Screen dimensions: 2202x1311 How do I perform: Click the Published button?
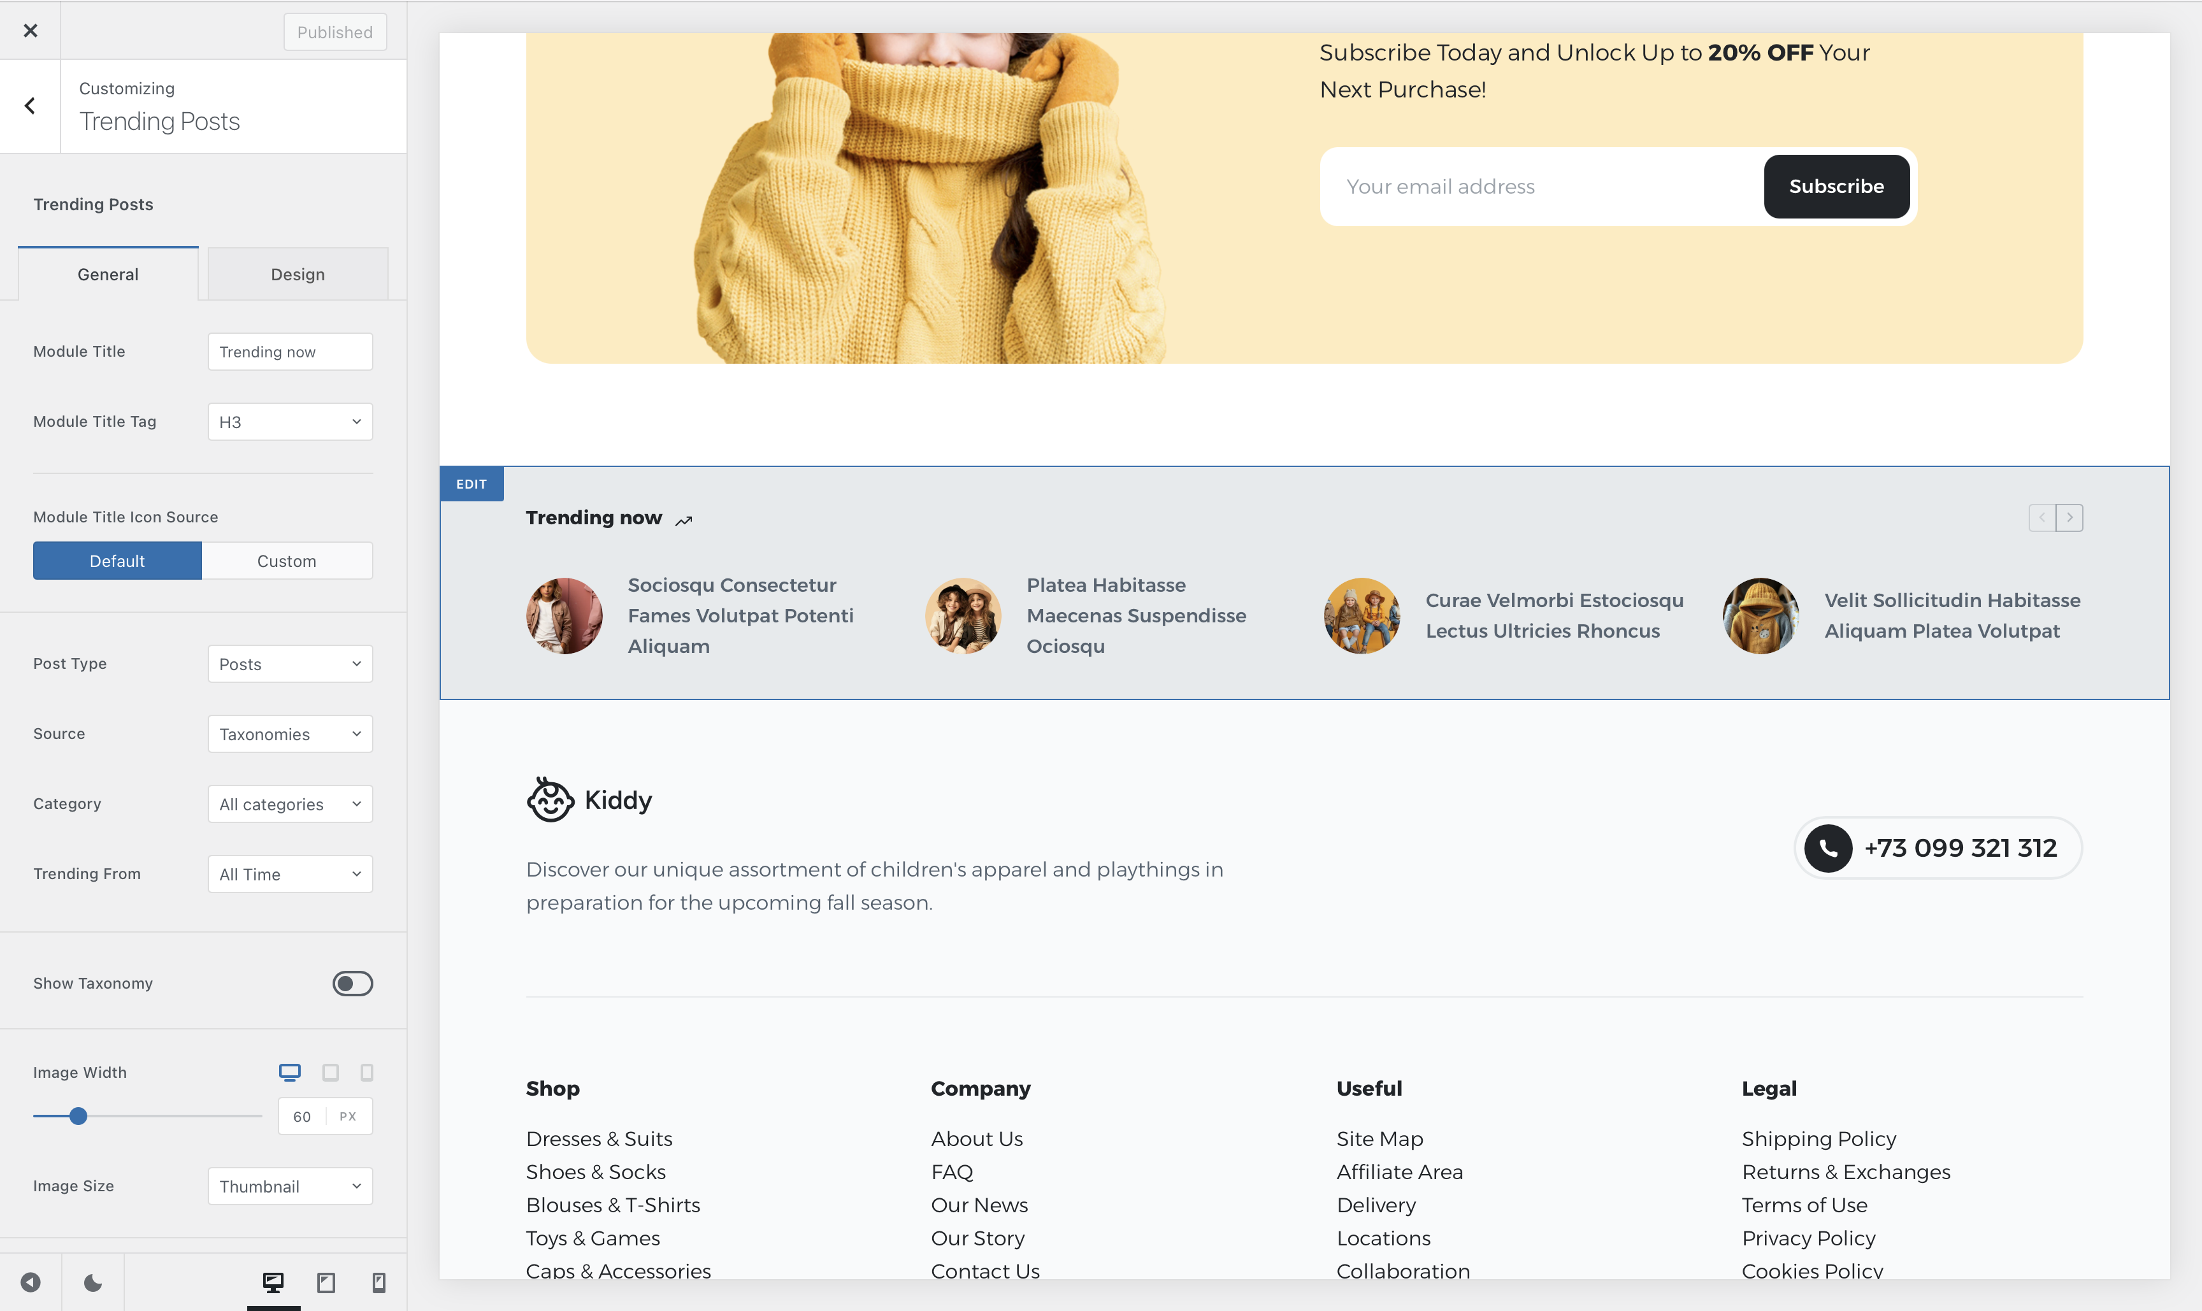[335, 32]
